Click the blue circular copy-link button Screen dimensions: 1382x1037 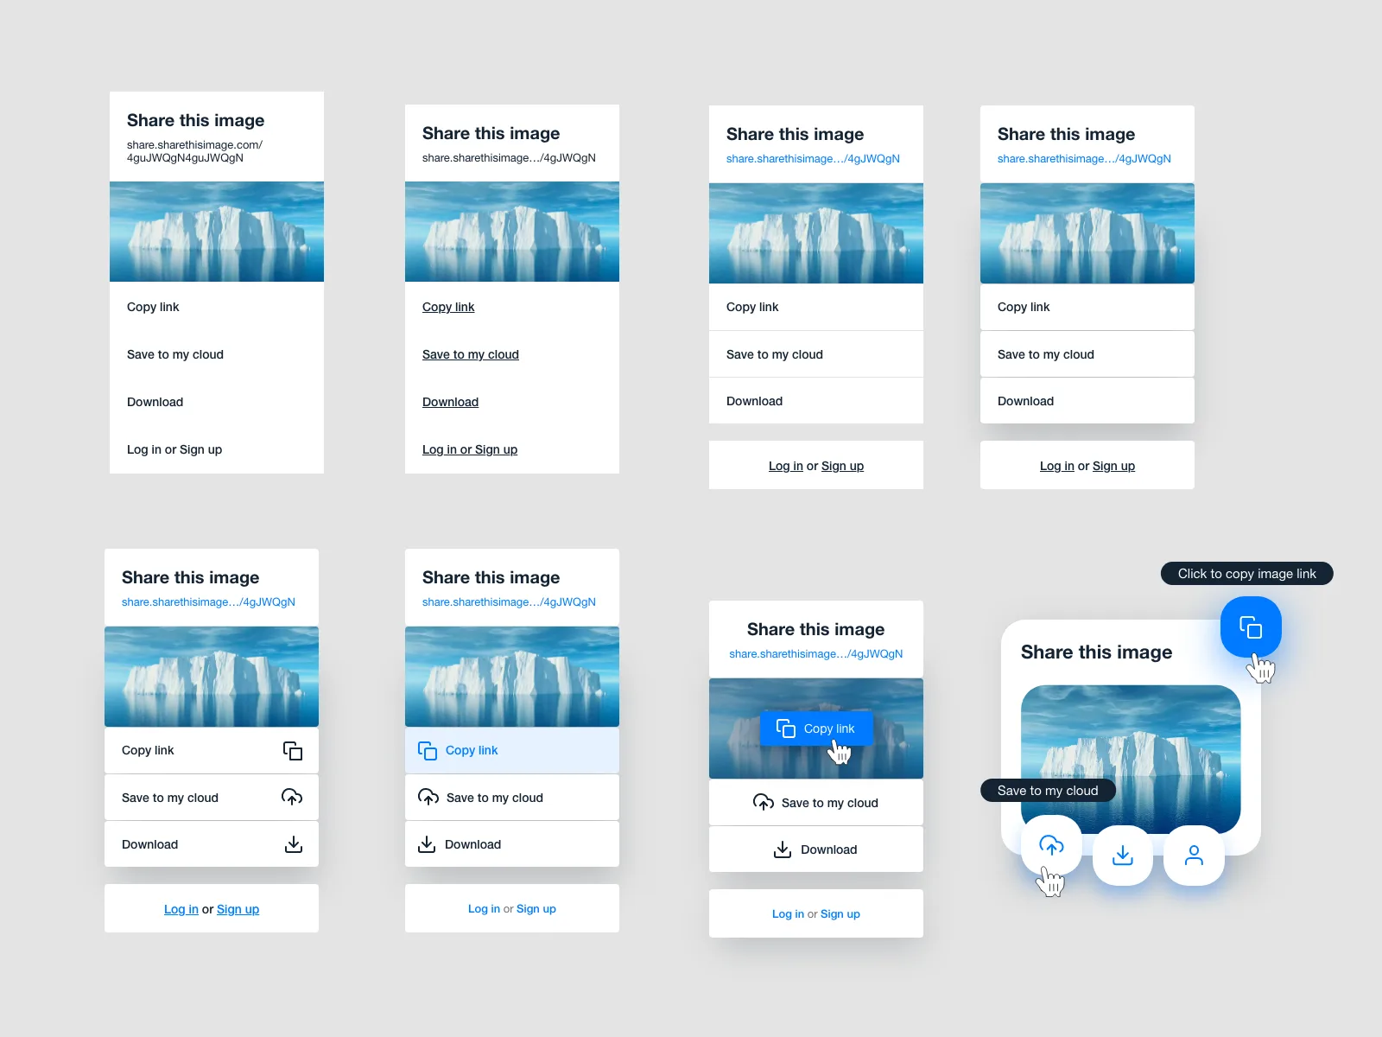pyautogui.click(x=1251, y=627)
